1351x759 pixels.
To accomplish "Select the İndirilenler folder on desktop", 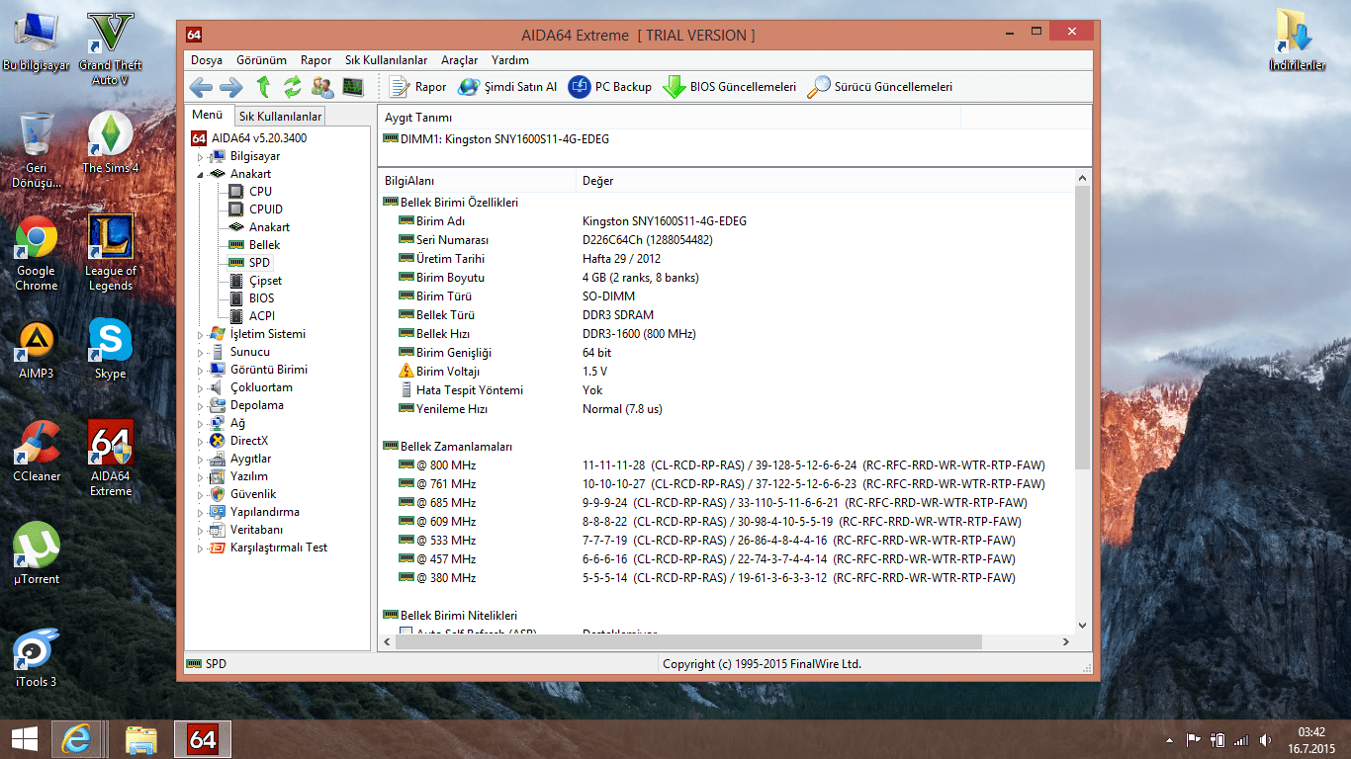I will point(1297,40).
